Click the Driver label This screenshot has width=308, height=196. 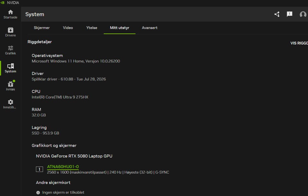pos(38,73)
